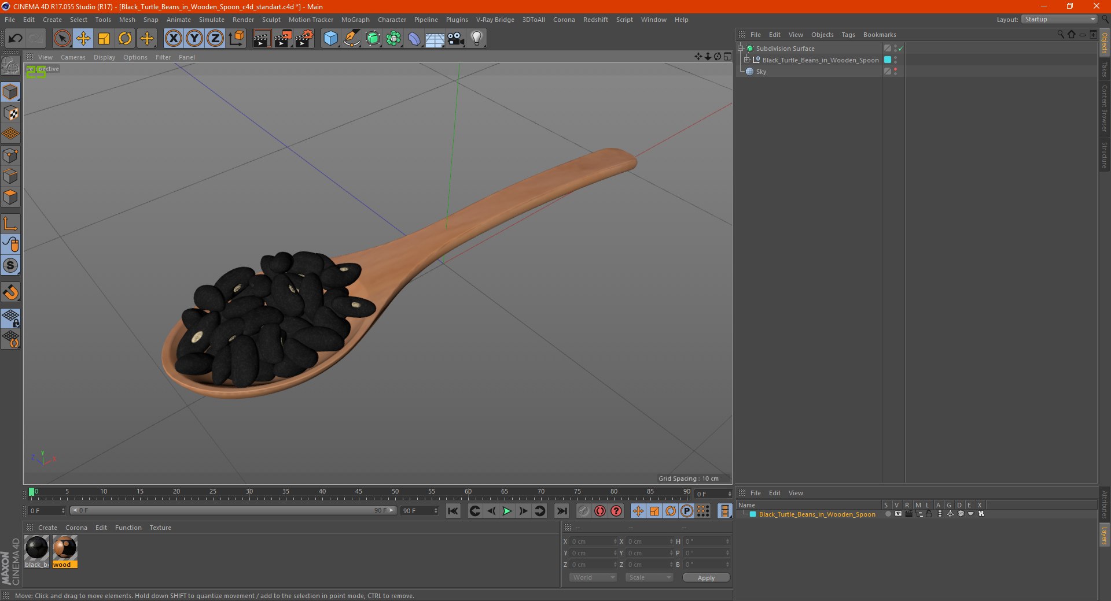
Task: Add a Light object
Action: 477,39
